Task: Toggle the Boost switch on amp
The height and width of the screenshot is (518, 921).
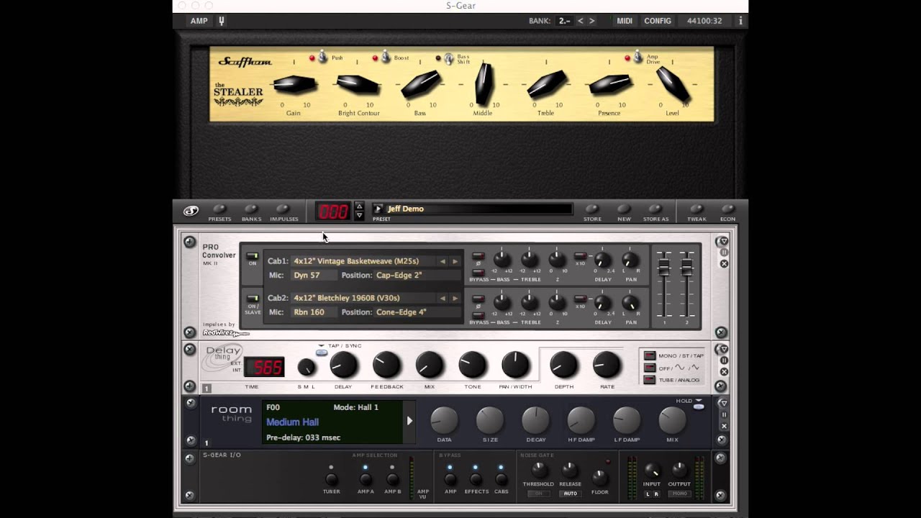Action: tap(386, 57)
